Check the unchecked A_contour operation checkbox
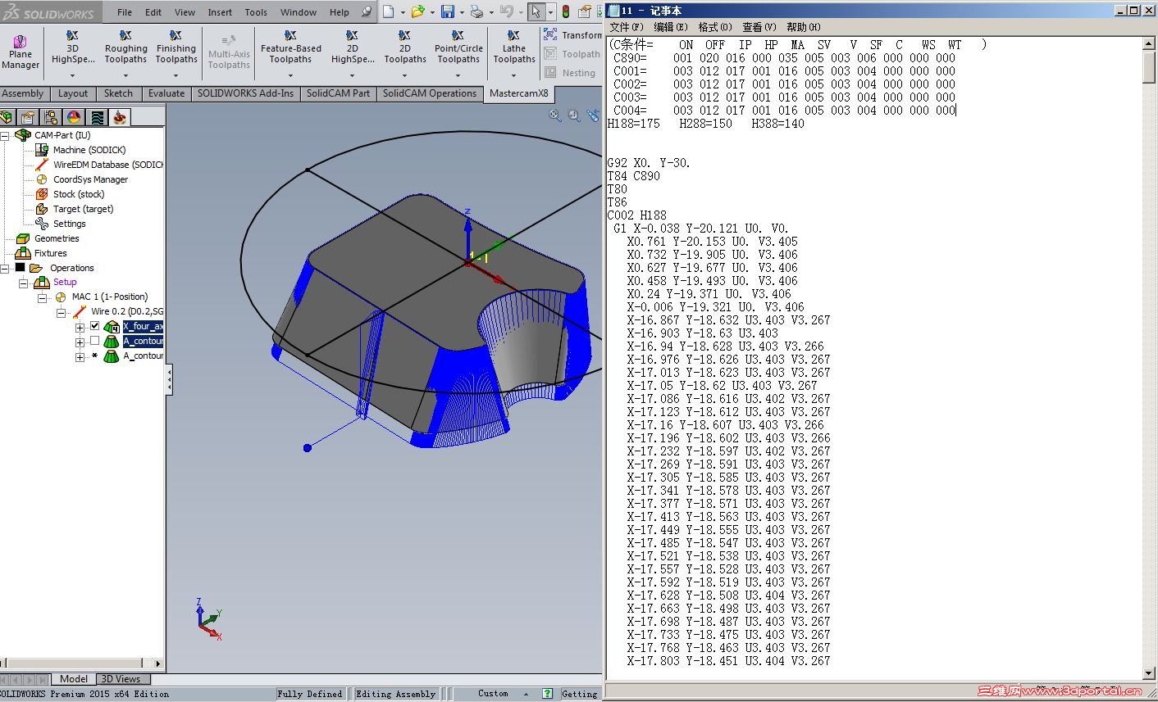 tap(94, 341)
